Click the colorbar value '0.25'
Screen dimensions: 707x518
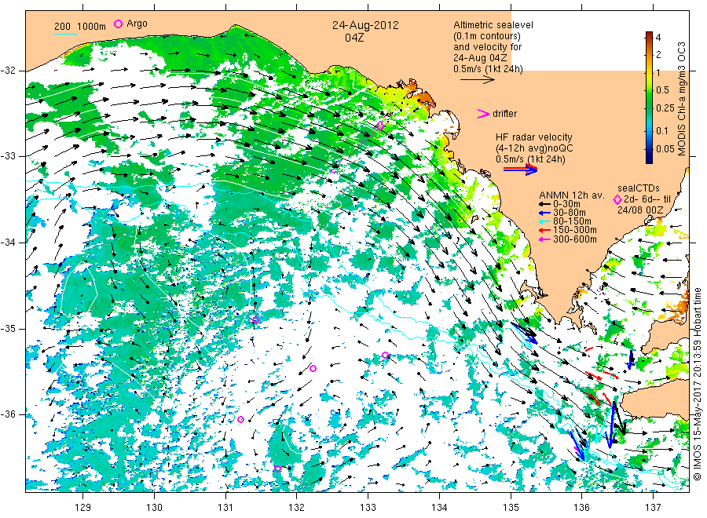tap(665, 108)
